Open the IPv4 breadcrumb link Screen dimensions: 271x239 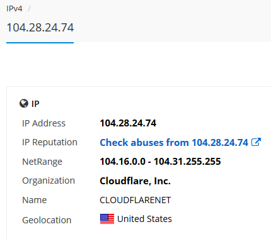click(x=14, y=9)
